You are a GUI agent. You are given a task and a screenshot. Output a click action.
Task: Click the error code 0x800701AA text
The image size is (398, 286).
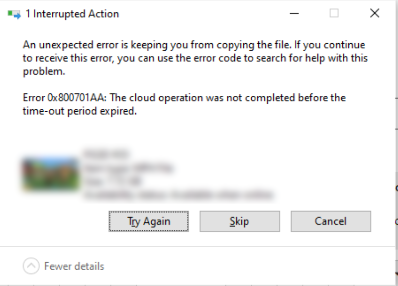pyautogui.click(x=76, y=97)
